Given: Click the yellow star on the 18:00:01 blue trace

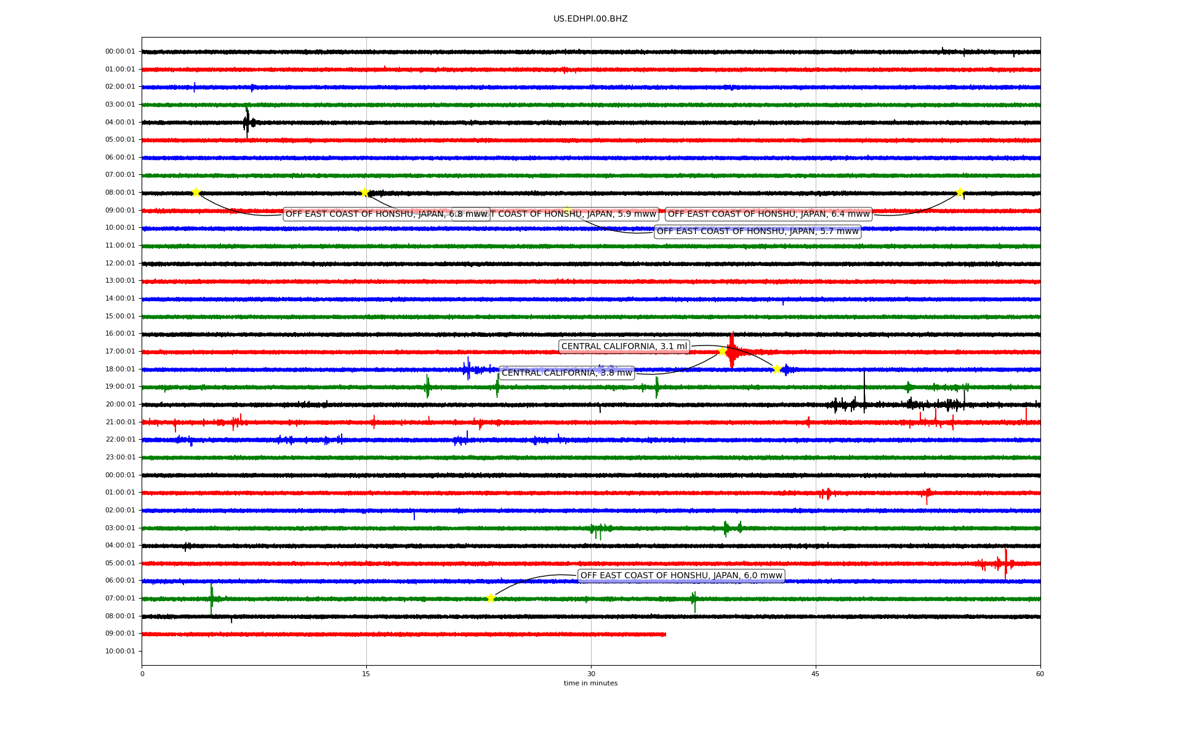Looking at the screenshot, I should click(777, 369).
